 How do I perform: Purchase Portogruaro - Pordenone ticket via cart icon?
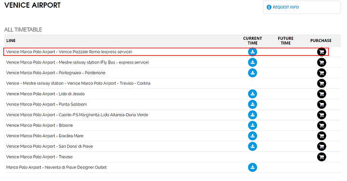coord(321,73)
